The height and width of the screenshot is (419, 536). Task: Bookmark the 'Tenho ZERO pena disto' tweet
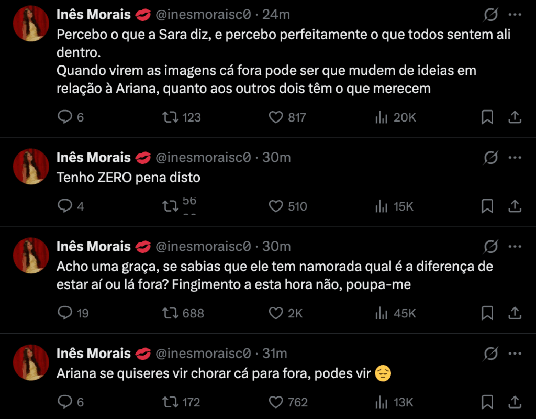click(487, 206)
